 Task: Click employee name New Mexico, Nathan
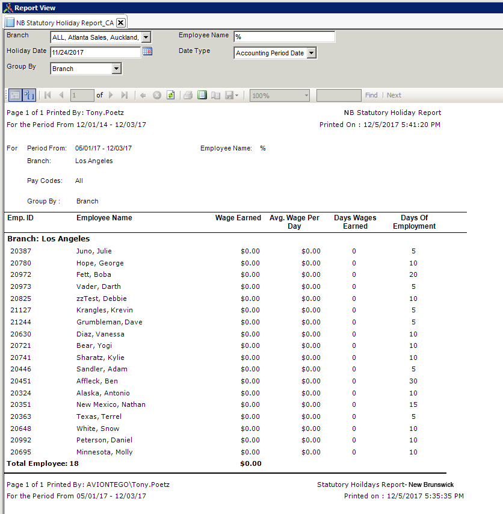click(111, 404)
